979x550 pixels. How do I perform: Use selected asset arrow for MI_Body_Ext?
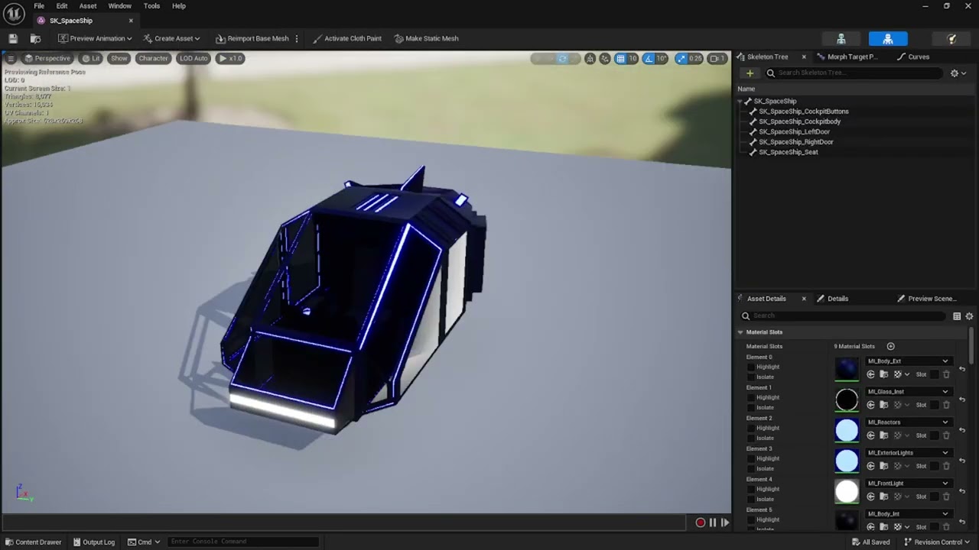pyautogui.click(x=870, y=374)
